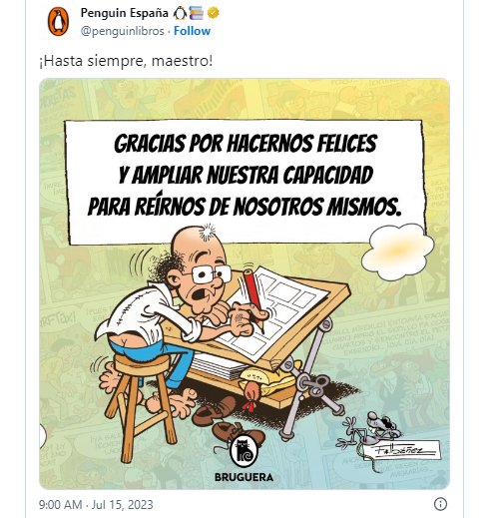Click the stacked books emoji
498x518 pixels.
[x=197, y=13]
